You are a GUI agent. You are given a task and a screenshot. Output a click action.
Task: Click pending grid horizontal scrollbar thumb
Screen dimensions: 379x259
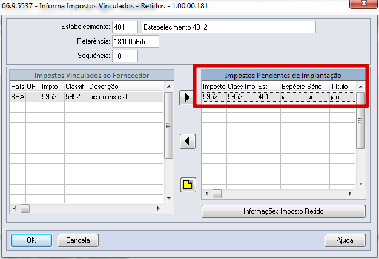point(217,194)
